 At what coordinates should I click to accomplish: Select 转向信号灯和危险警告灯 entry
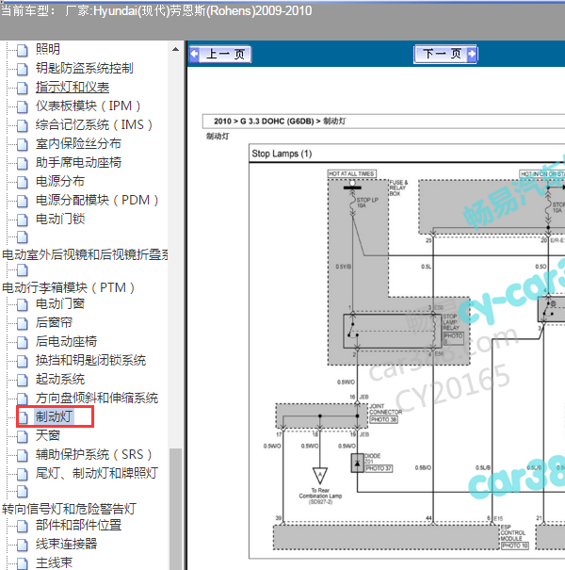[x=69, y=509]
